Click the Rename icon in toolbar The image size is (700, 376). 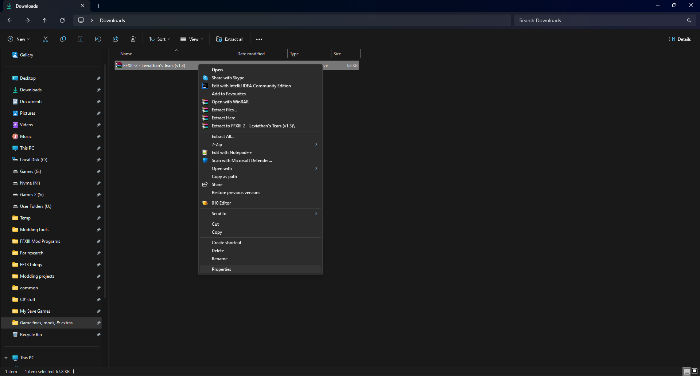coord(98,39)
